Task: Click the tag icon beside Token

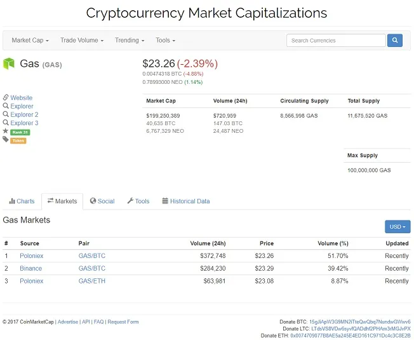Action: point(6,139)
